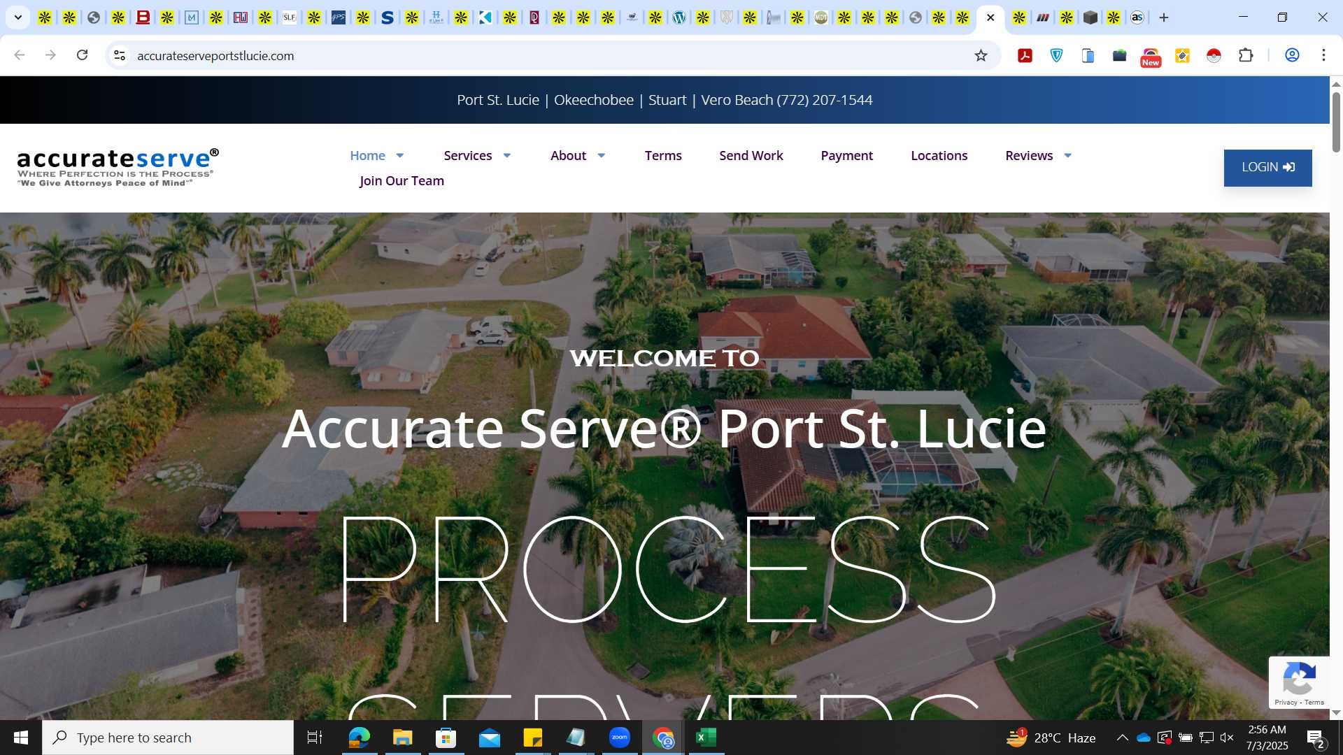1343x755 pixels.
Task: Open the Services menu item
Action: (467, 156)
